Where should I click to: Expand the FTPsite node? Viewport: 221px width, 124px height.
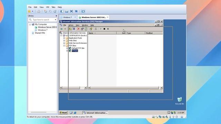[x=67, y=51]
